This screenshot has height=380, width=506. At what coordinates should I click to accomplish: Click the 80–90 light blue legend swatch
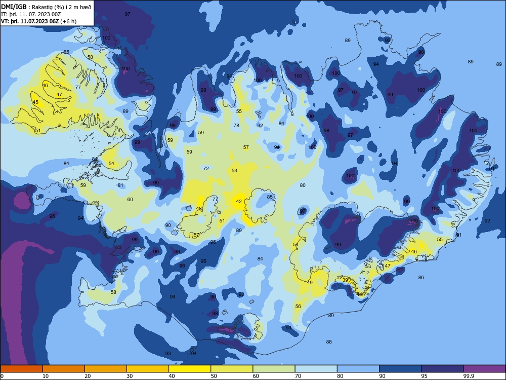(358, 369)
